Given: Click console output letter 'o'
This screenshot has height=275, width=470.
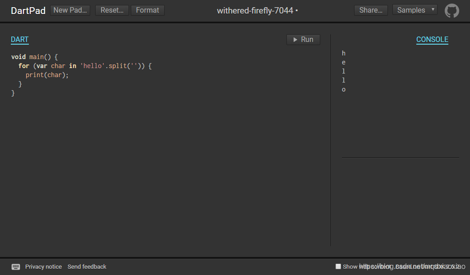Looking at the screenshot, I should [344, 90].
